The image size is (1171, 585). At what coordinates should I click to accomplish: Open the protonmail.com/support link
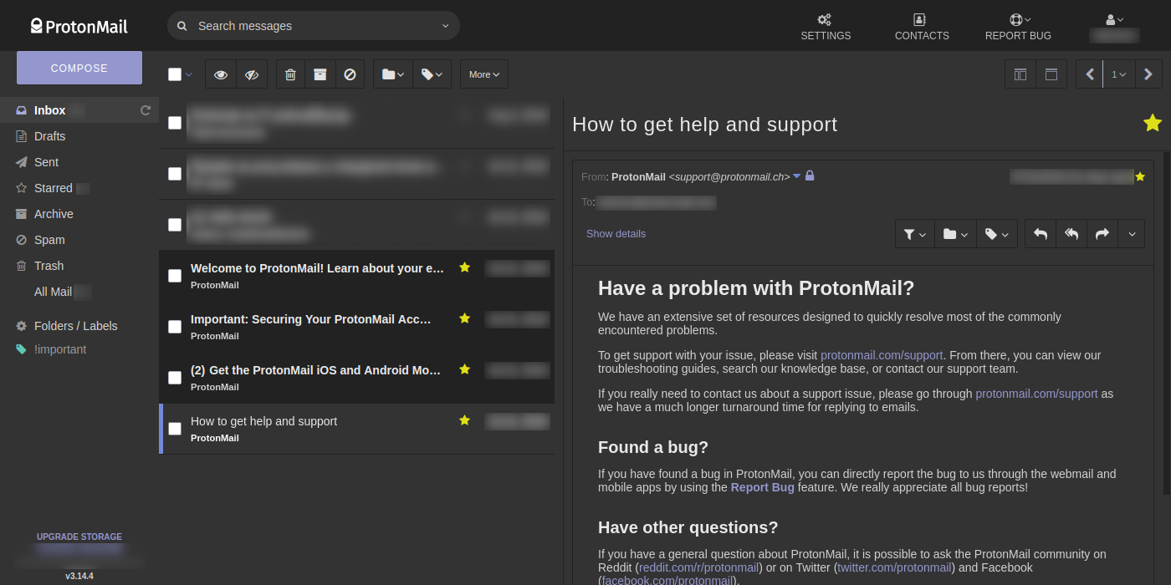882,354
